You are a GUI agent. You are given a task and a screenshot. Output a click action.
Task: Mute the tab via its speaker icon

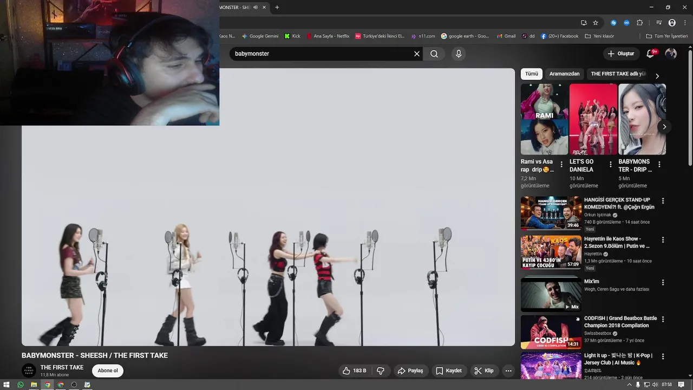tap(256, 7)
